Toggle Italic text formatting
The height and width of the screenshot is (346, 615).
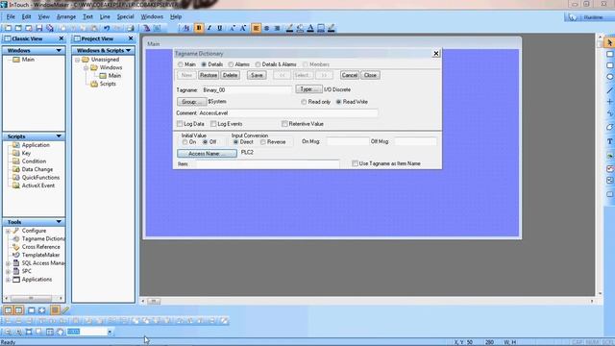coord(209,28)
